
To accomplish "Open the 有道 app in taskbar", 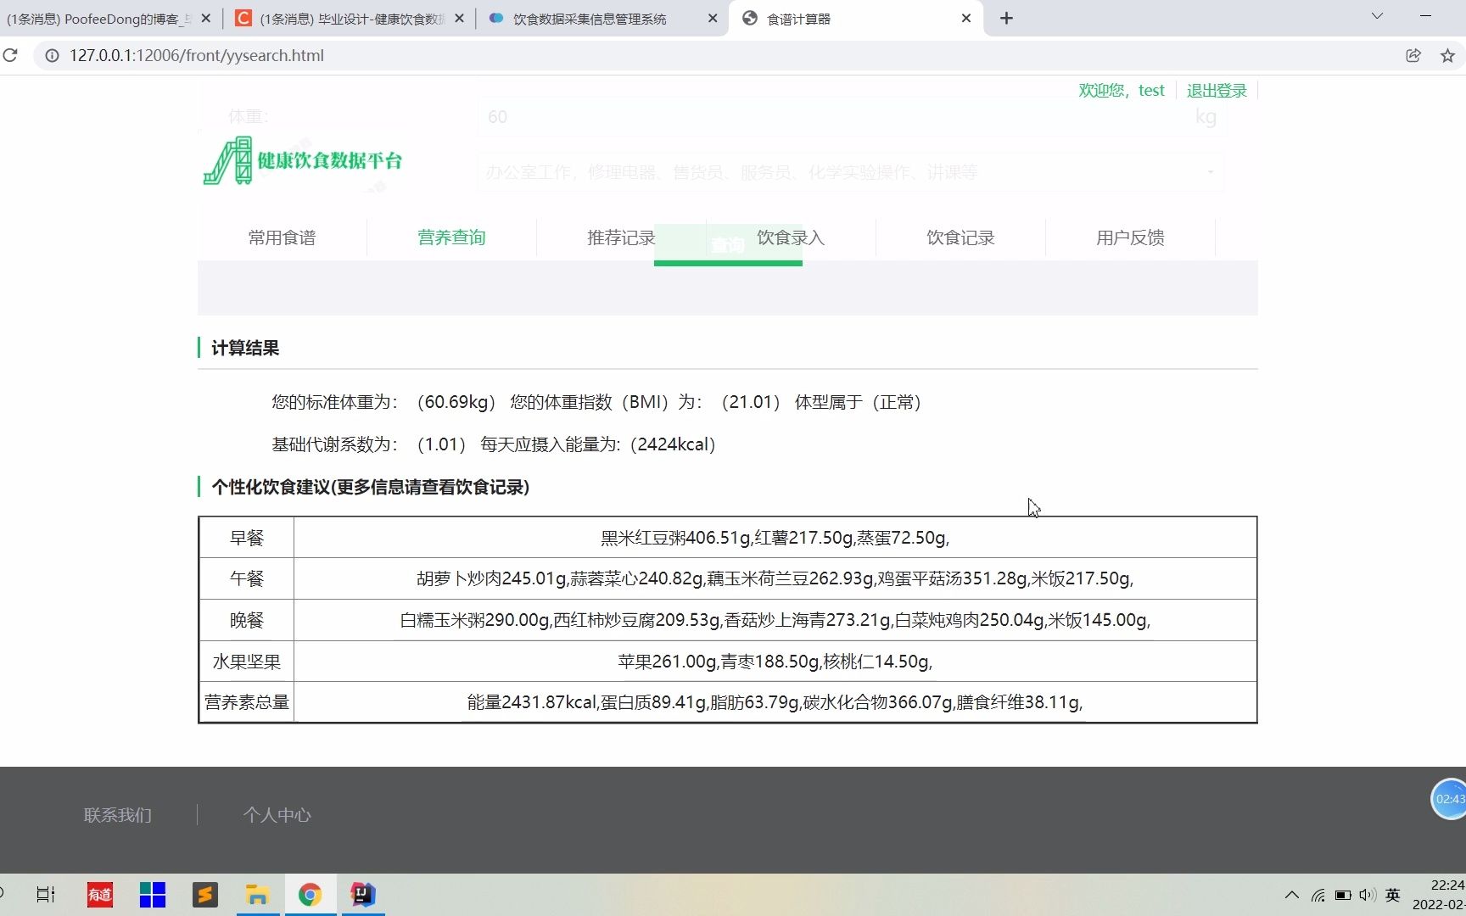I will coord(100,895).
